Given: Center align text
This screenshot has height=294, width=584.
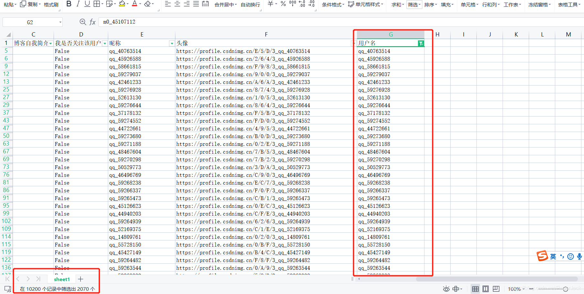Looking at the screenshot, I should 177,4.
